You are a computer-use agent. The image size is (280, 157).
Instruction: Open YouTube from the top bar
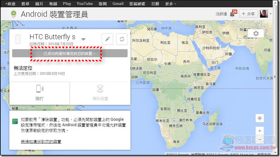[85, 4]
